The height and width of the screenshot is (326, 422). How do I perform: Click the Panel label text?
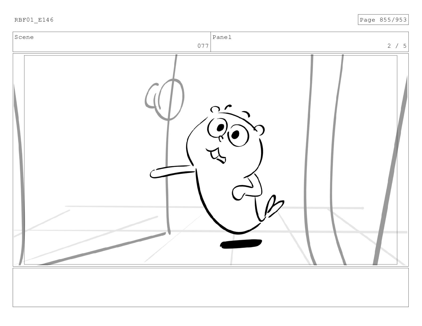(222, 37)
